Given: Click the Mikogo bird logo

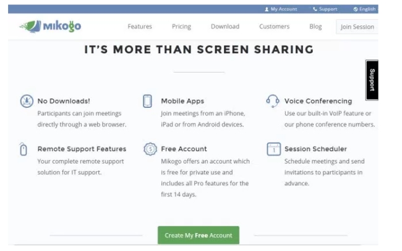Looking at the screenshot, I should (x=31, y=26).
